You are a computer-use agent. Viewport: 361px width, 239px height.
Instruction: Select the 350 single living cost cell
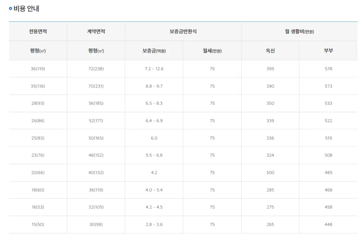pyautogui.click(x=270, y=103)
